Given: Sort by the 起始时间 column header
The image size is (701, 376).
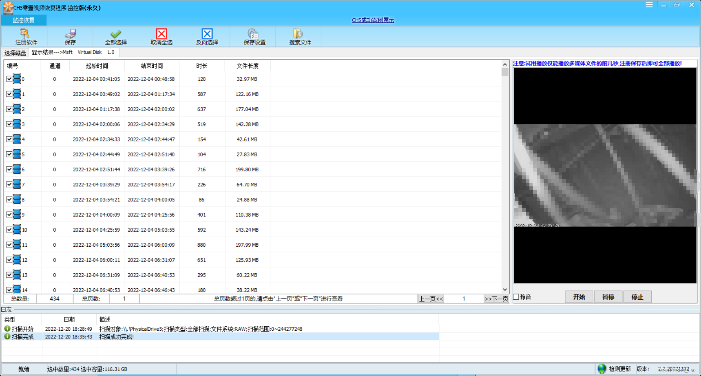Looking at the screenshot, I should click(97, 66).
